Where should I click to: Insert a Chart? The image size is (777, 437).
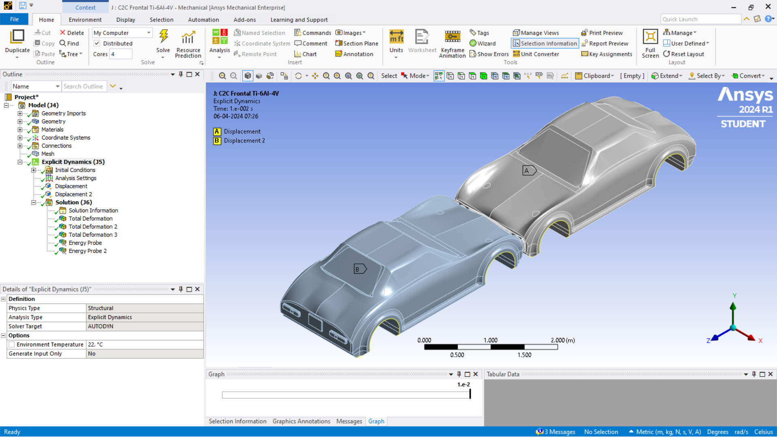[305, 54]
